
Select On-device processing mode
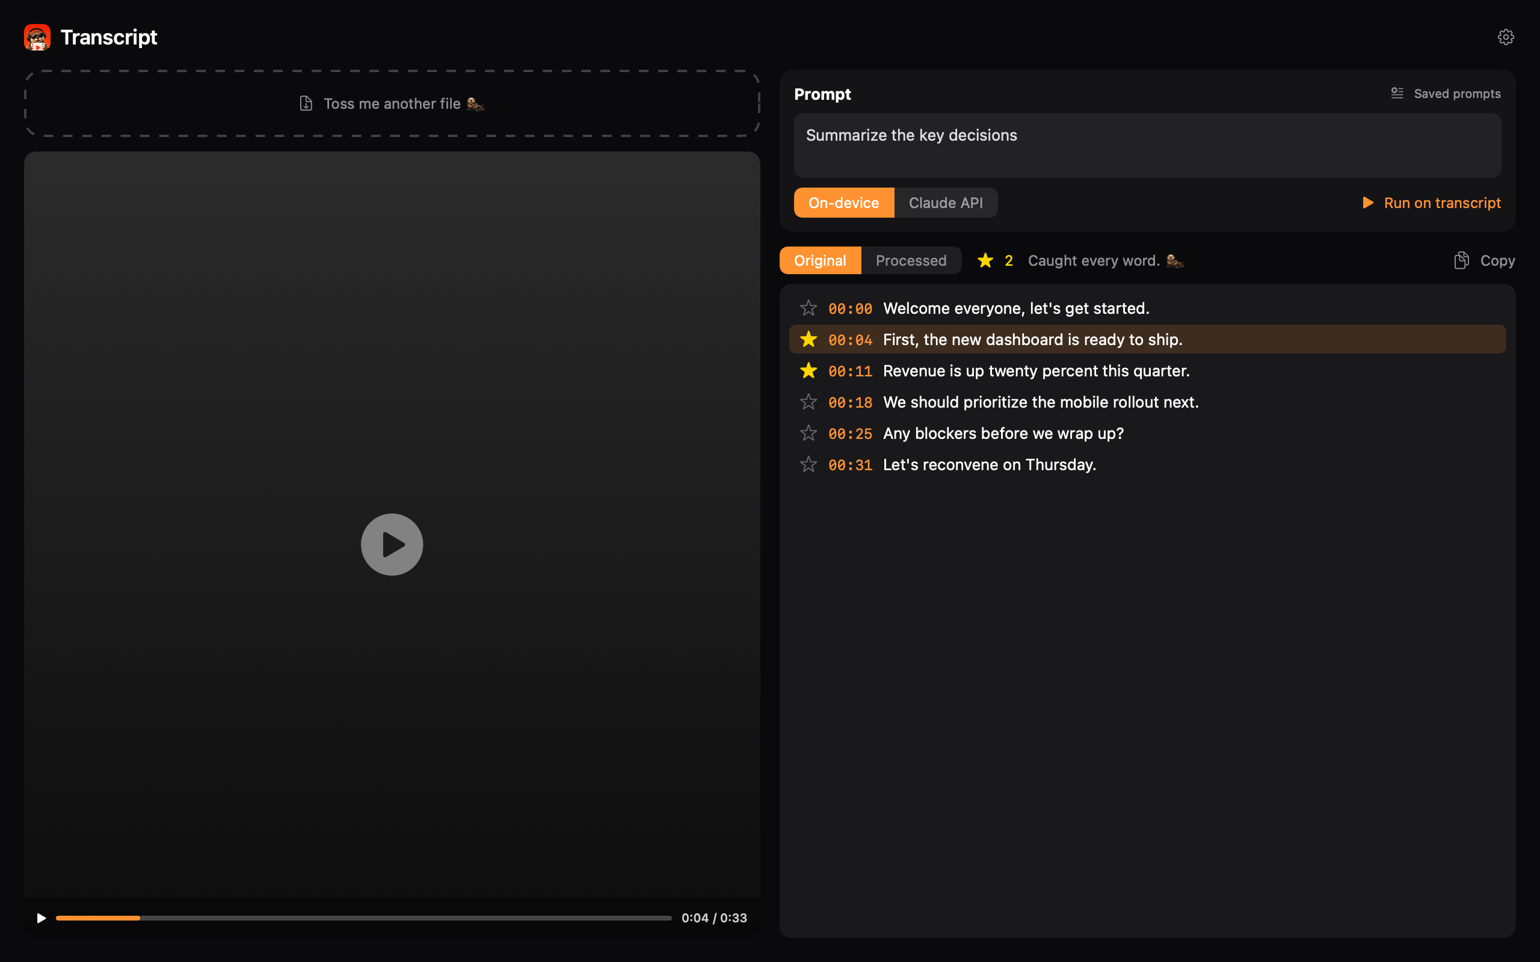(844, 203)
